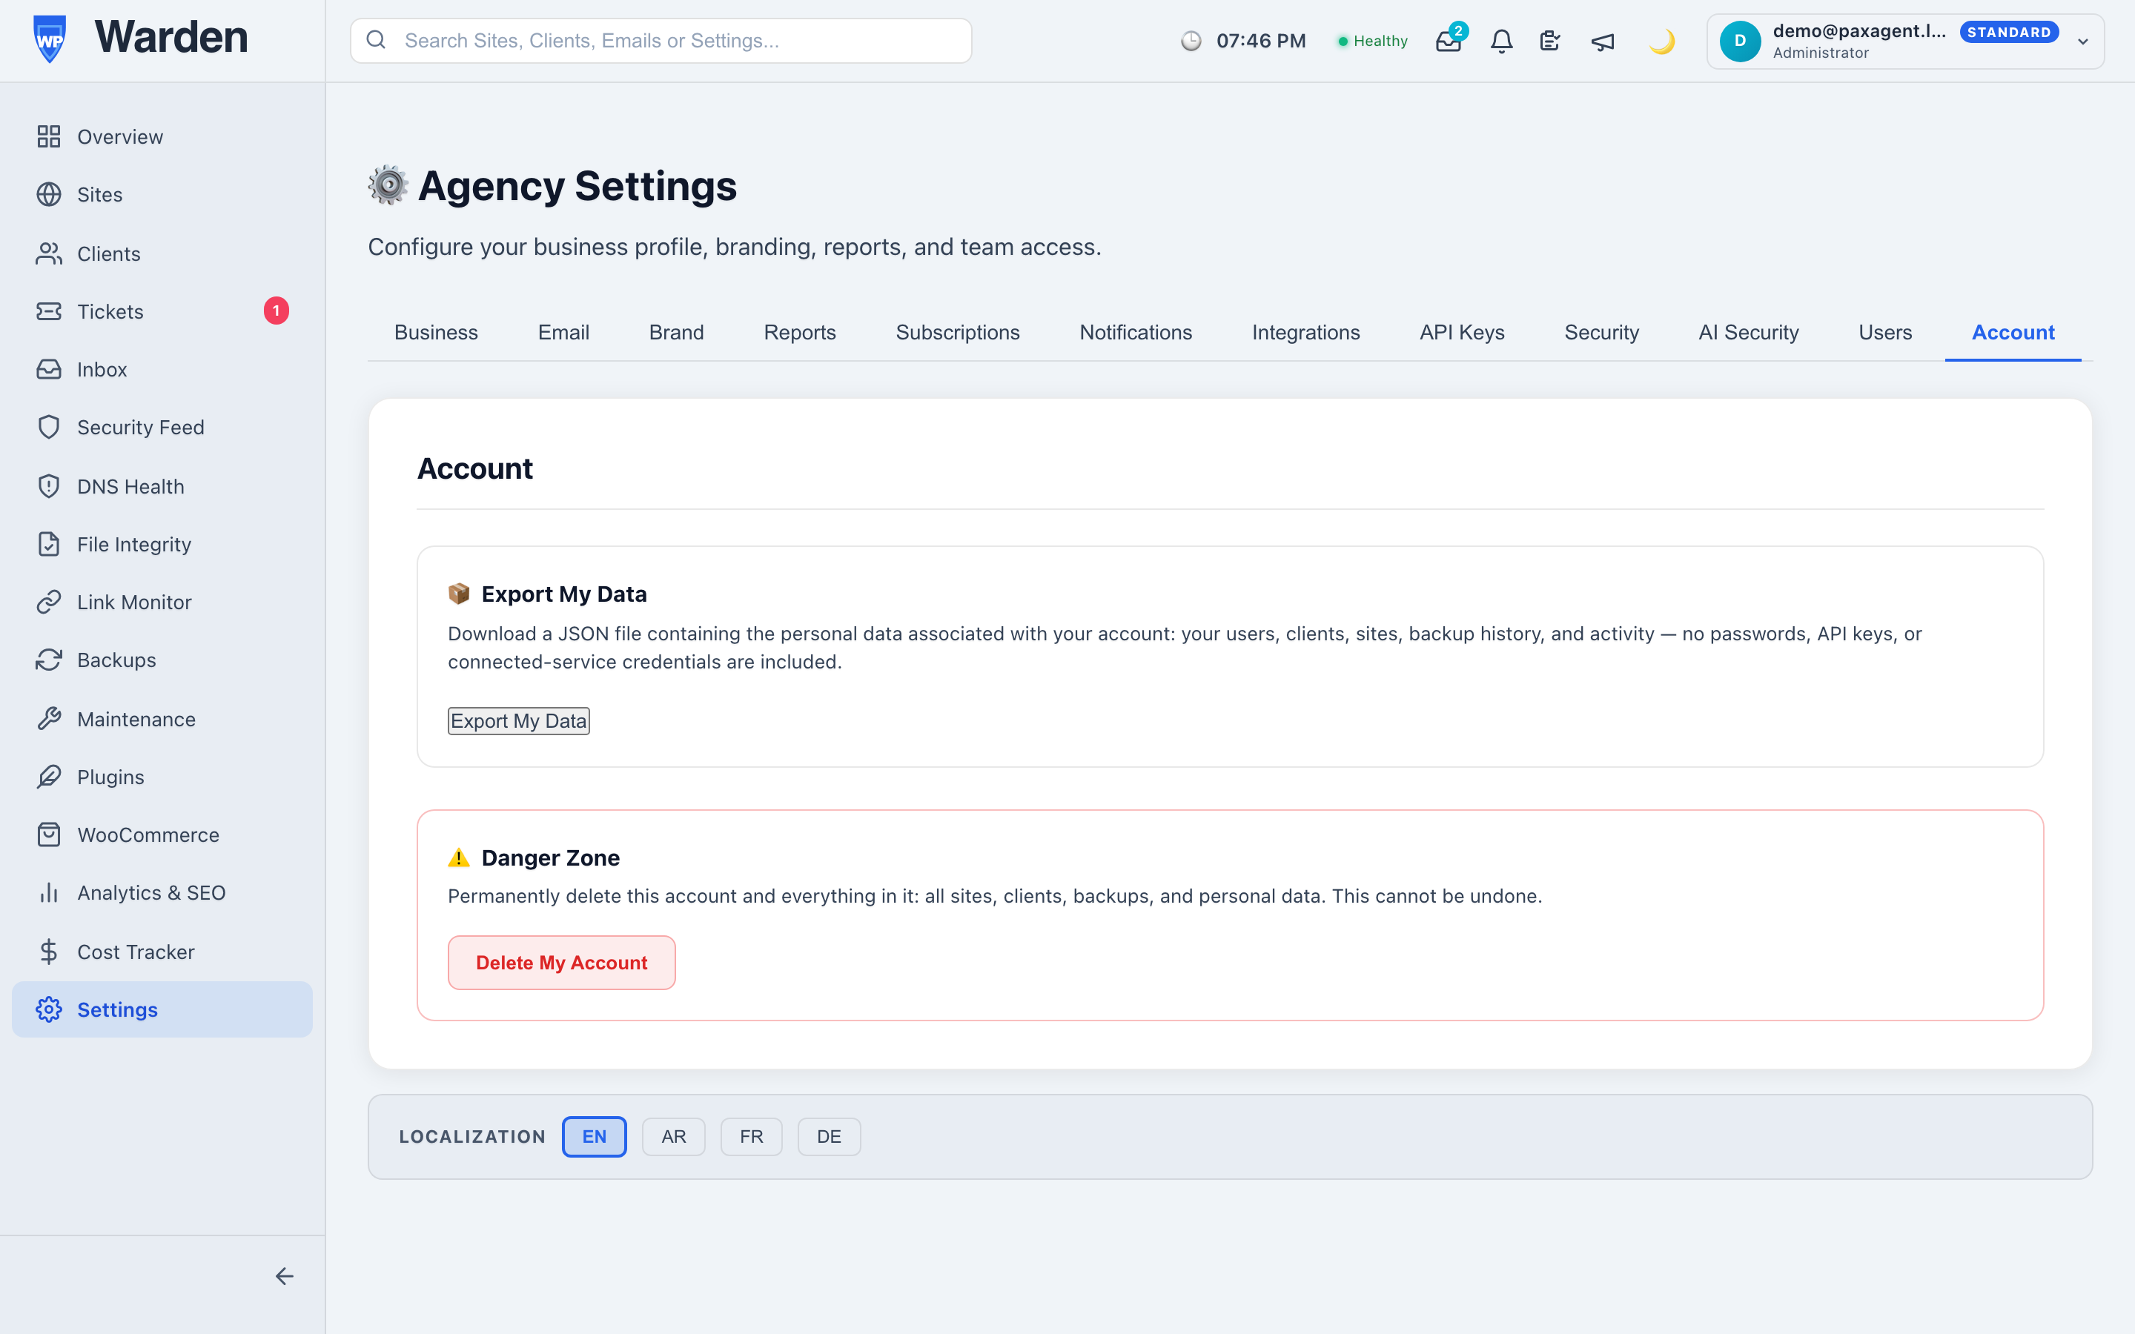Toggle dark mode moon icon
This screenshot has height=1334, width=2135.
point(1661,41)
